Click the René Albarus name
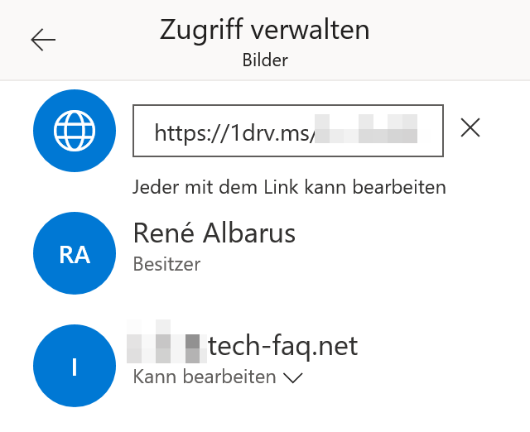 click(214, 233)
